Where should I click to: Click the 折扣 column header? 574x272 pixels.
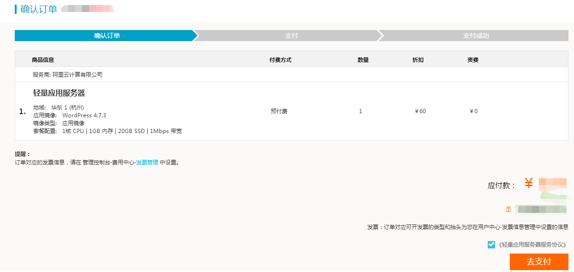(x=418, y=60)
